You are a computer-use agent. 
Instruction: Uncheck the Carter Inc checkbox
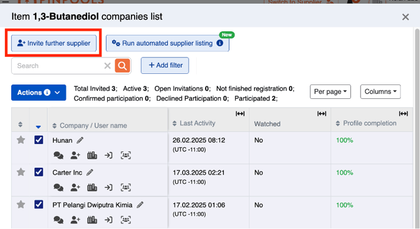(39, 172)
